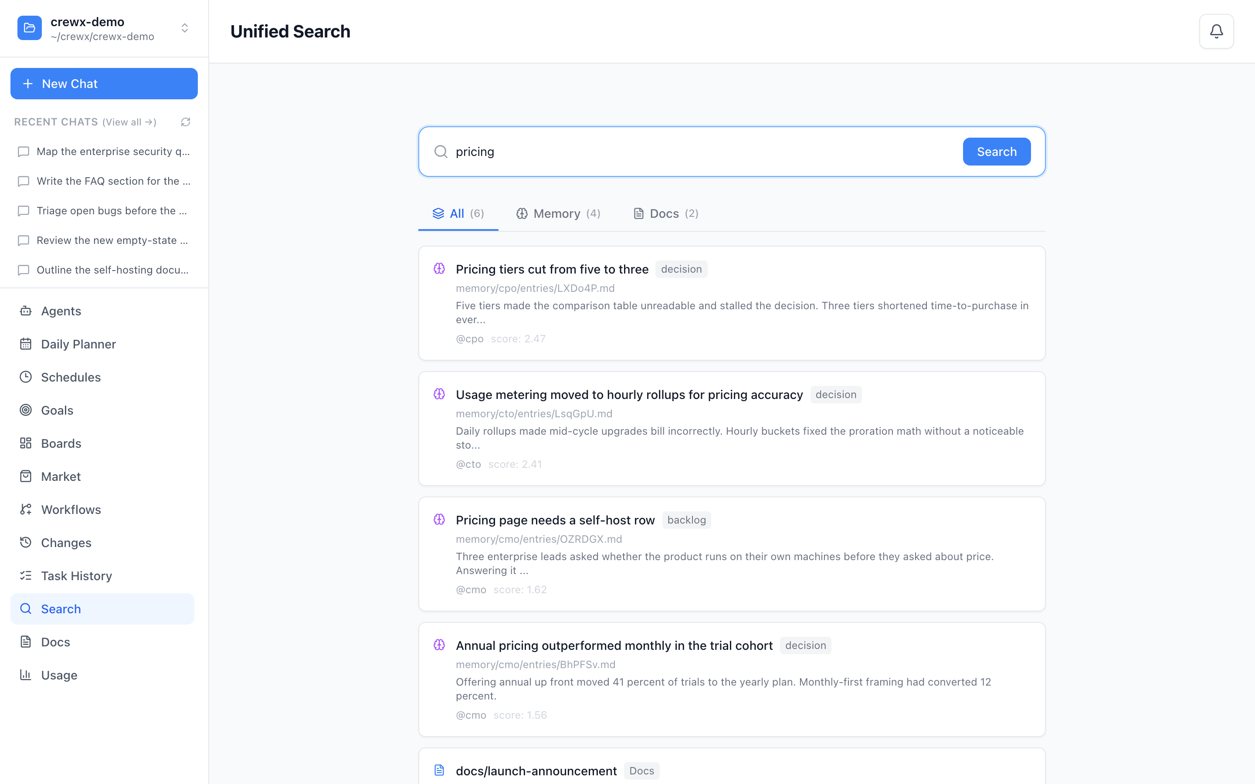Click the brain icon on 'Usage metering' result

[x=439, y=394]
